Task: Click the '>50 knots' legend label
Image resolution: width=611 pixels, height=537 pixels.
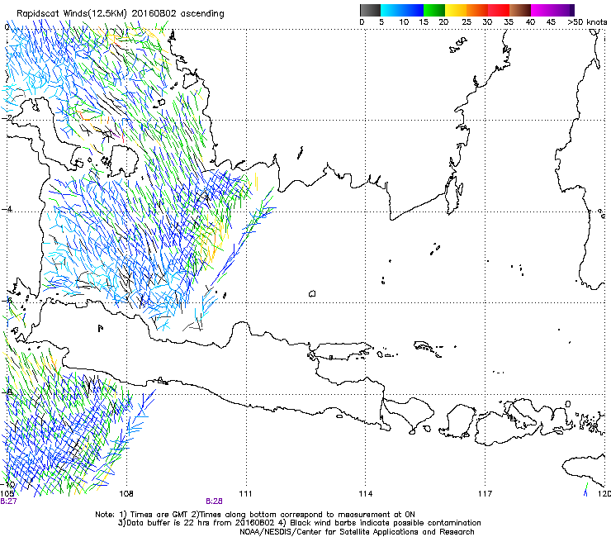Action: (x=587, y=22)
